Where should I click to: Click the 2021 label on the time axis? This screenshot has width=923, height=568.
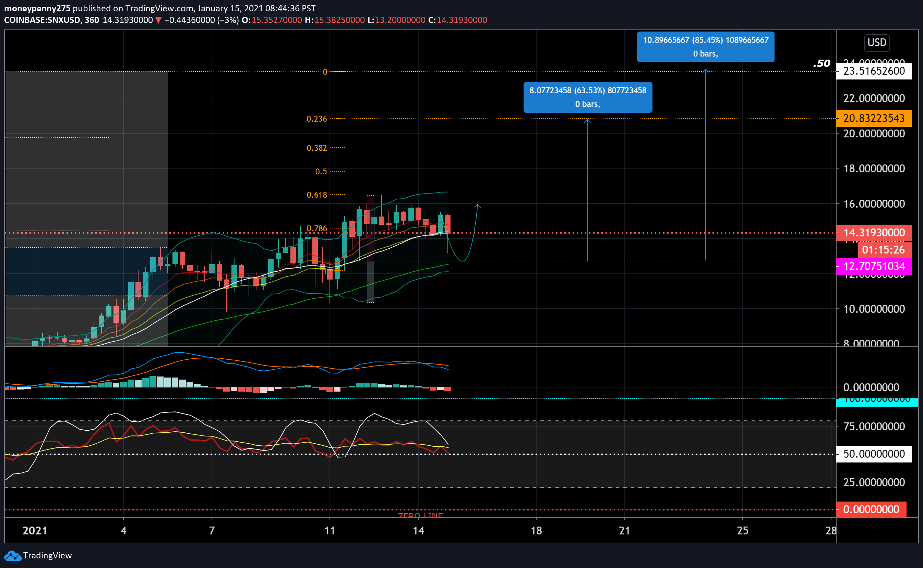35,531
